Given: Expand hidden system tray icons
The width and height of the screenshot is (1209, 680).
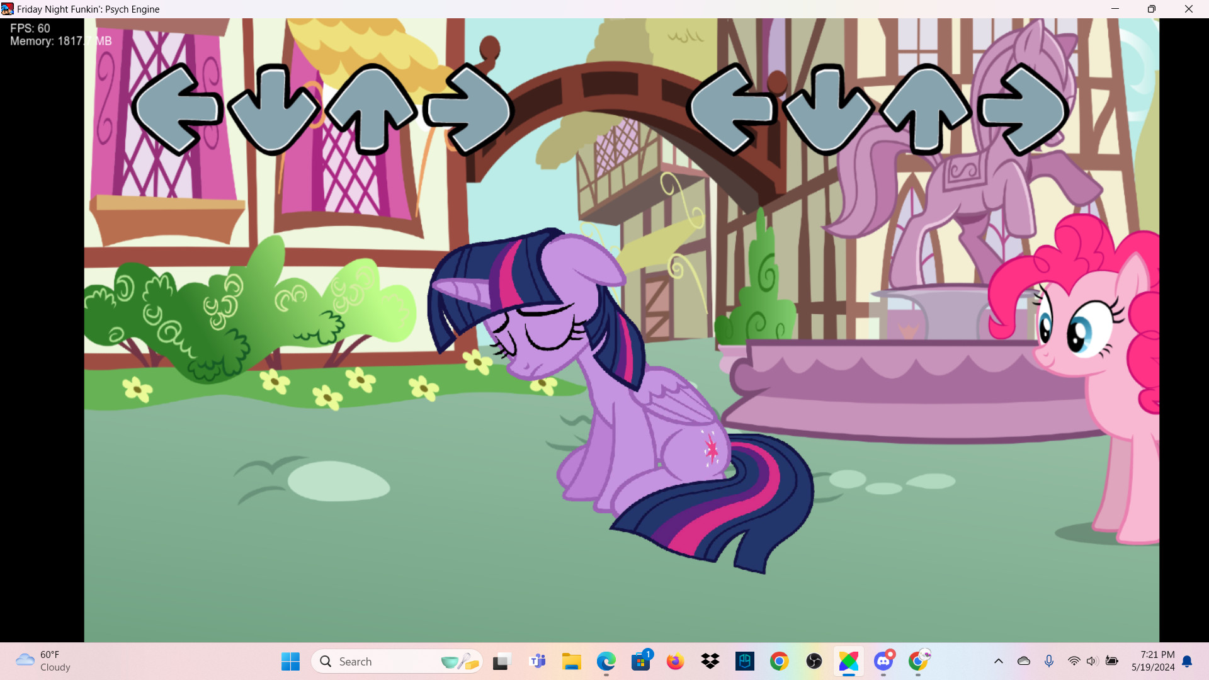Looking at the screenshot, I should 999,661.
